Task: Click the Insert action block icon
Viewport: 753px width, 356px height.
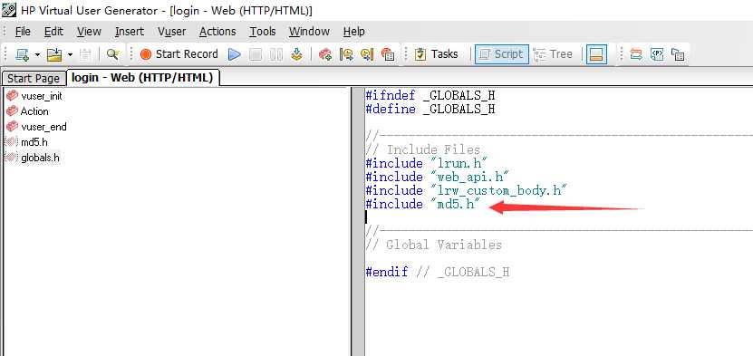Action: 325,54
